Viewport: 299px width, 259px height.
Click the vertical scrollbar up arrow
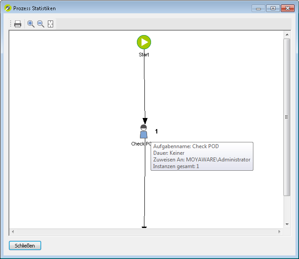(x=287, y=35)
